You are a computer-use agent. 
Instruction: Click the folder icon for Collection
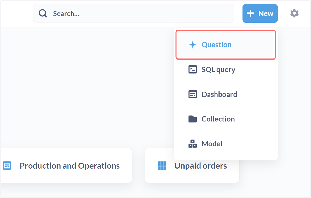click(193, 119)
